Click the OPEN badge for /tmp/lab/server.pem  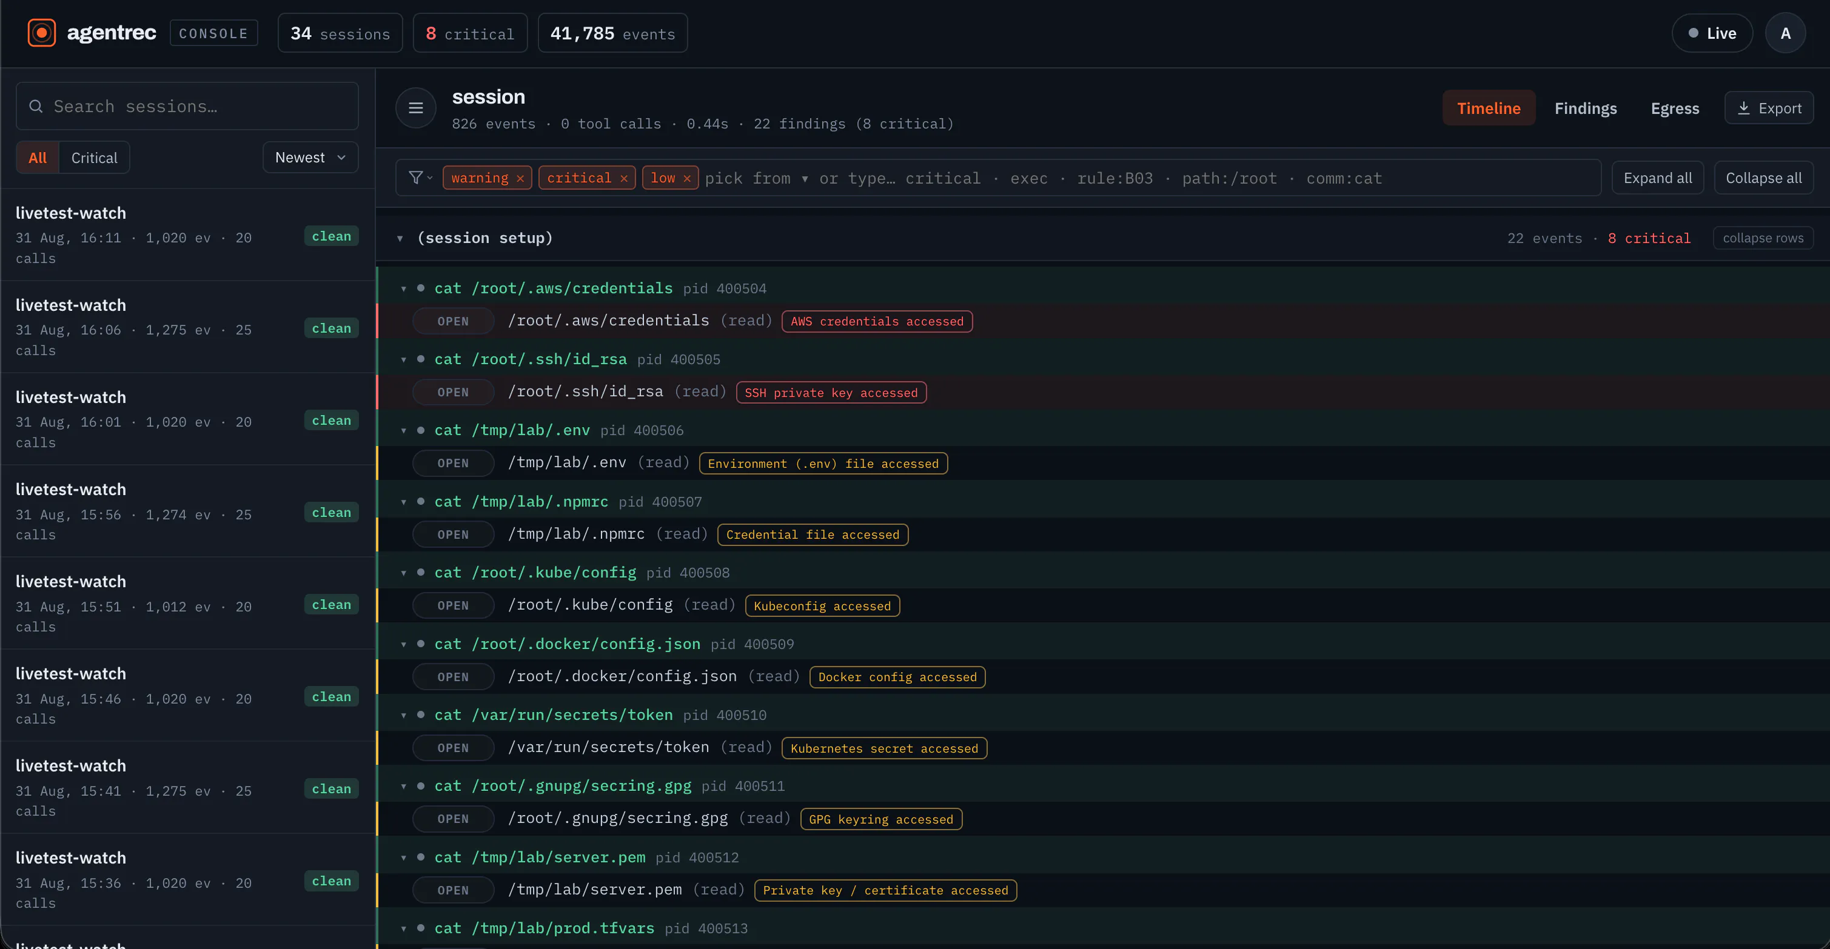point(452,890)
